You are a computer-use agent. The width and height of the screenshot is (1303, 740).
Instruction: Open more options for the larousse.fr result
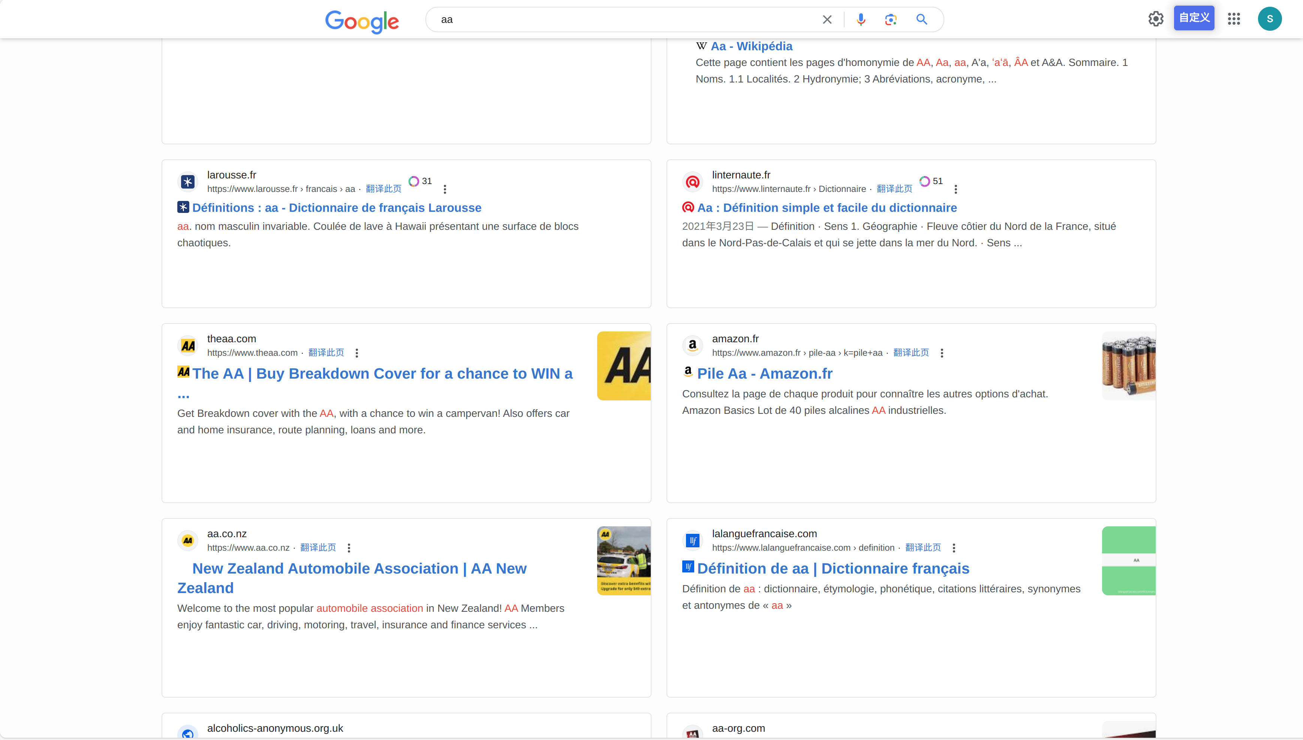[445, 189]
